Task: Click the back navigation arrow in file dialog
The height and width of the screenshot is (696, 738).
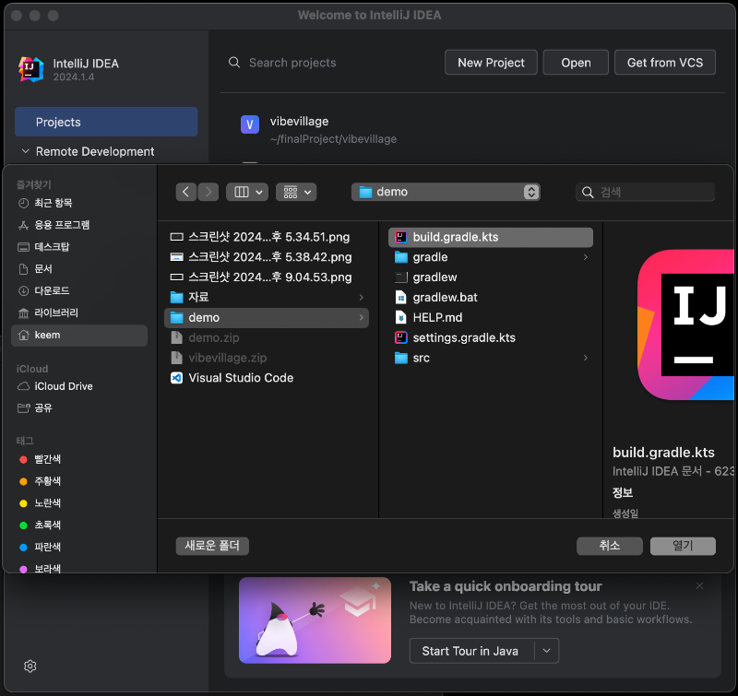Action: 186,192
